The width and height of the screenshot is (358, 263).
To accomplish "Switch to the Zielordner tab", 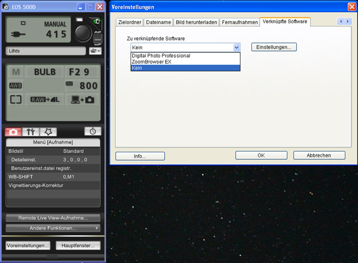I will click(x=129, y=22).
